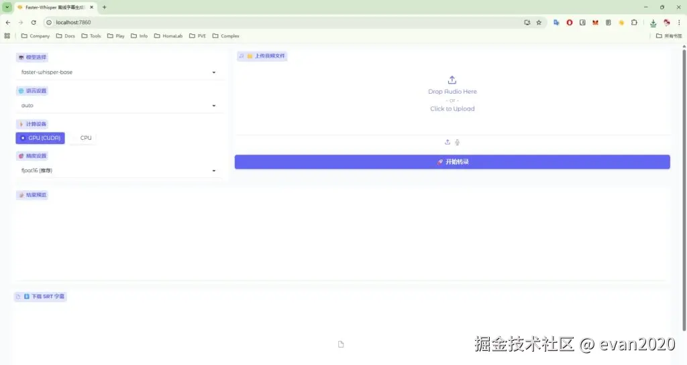This screenshot has height=365, width=687.
Task: Open the apps grid in bookmarks bar
Action: pyautogui.click(x=7, y=36)
